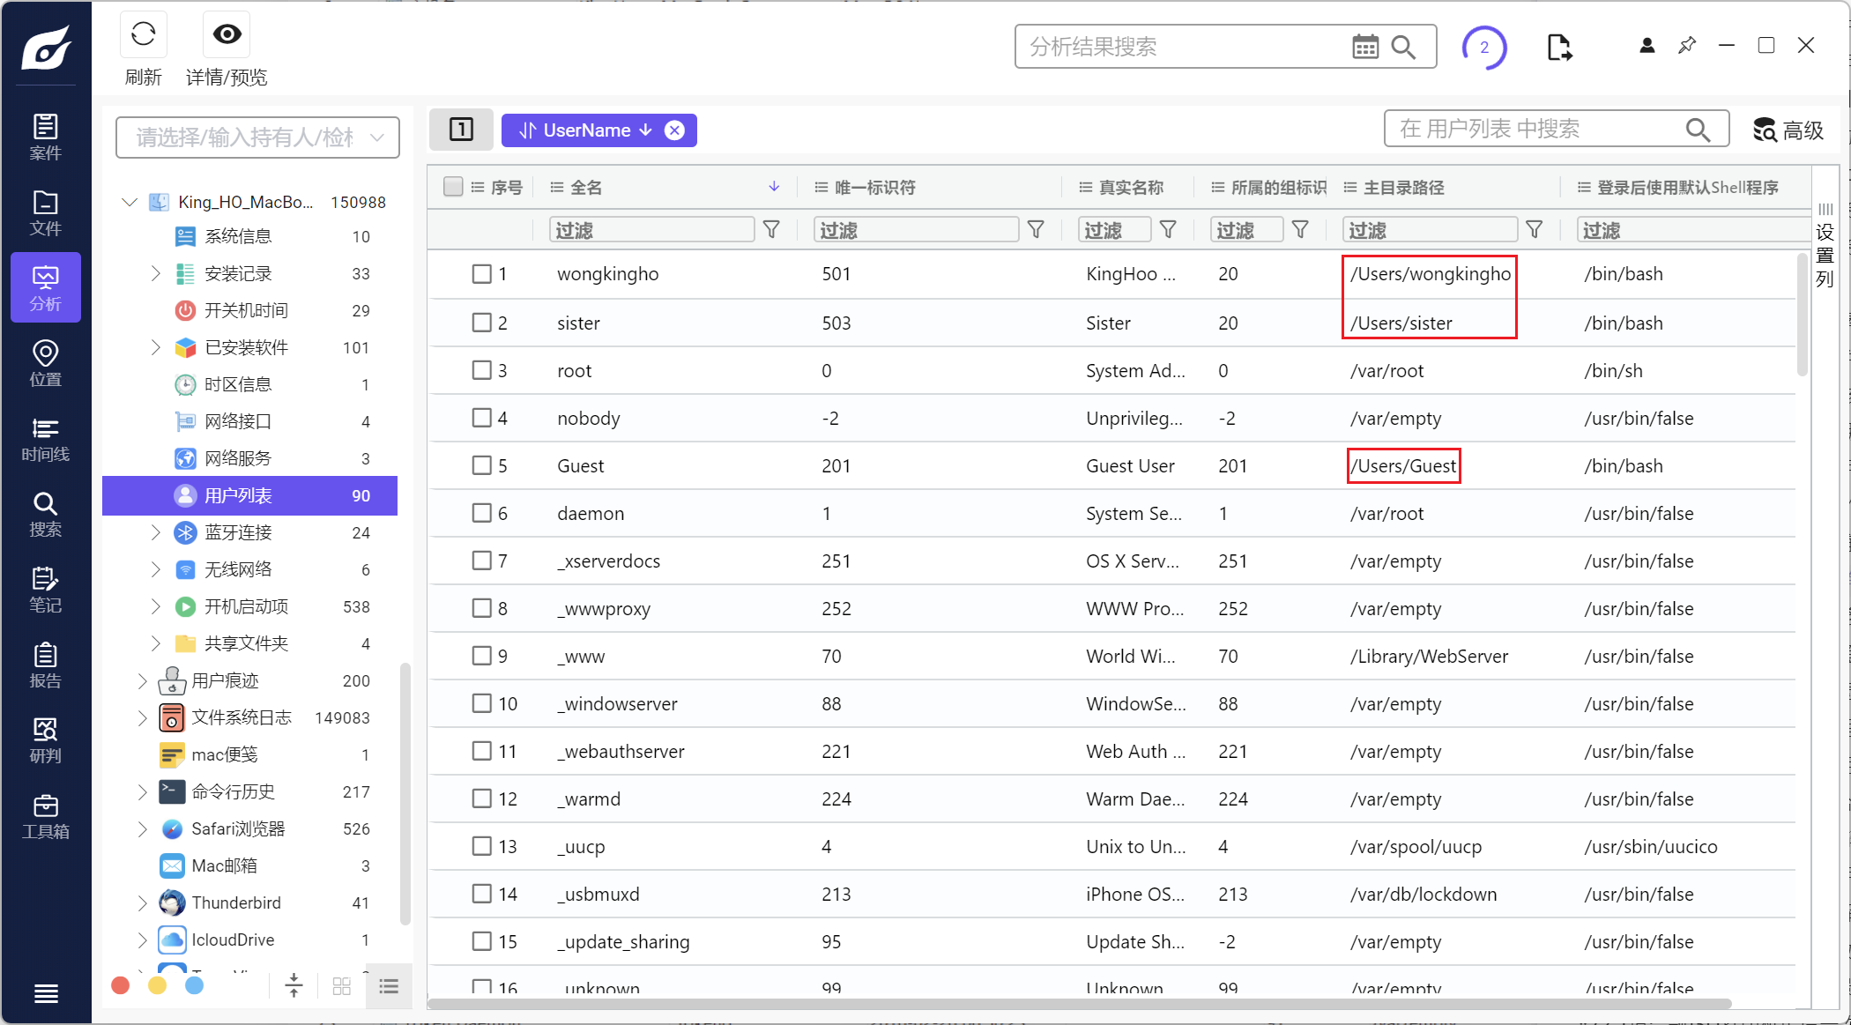Switch to grid view icon

click(x=342, y=985)
